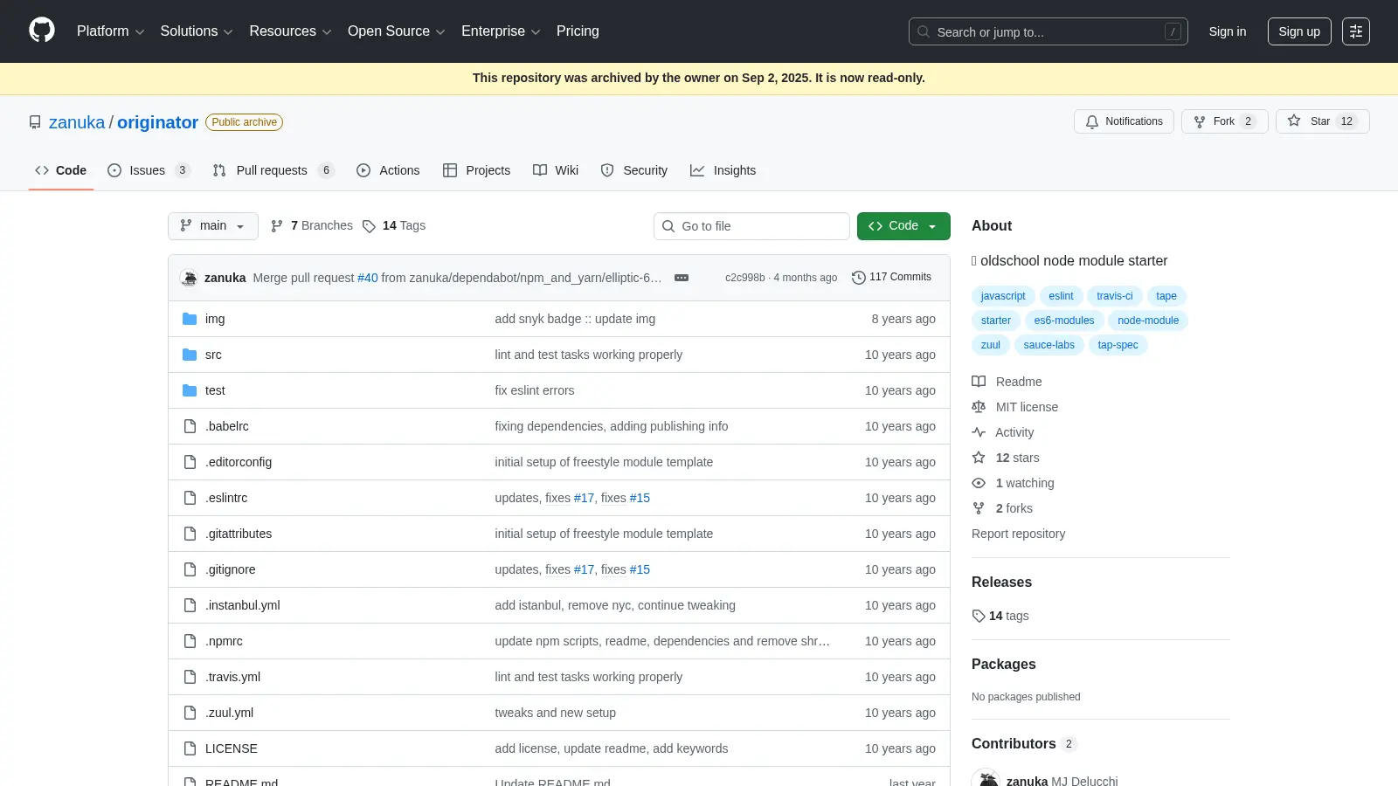The height and width of the screenshot is (786, 1398).
Task: Click the GitHub logo icon
Action: coord(42,31)
